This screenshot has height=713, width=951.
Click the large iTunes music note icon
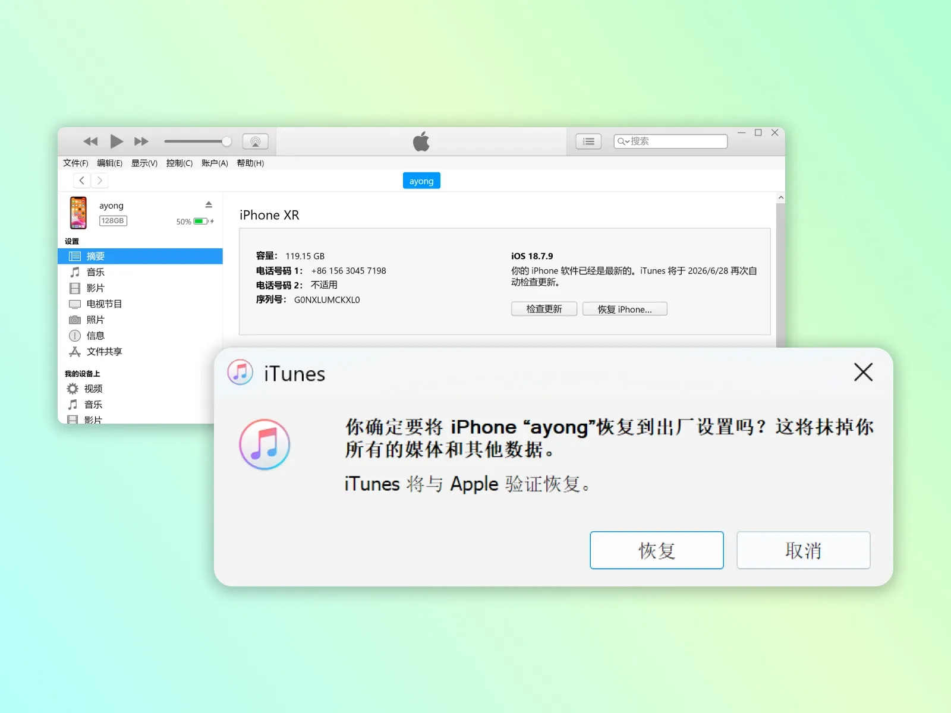[x=264, y=444]
